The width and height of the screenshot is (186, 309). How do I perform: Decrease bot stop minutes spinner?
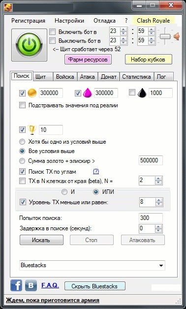pyautogui.click(x=152, y=43)
